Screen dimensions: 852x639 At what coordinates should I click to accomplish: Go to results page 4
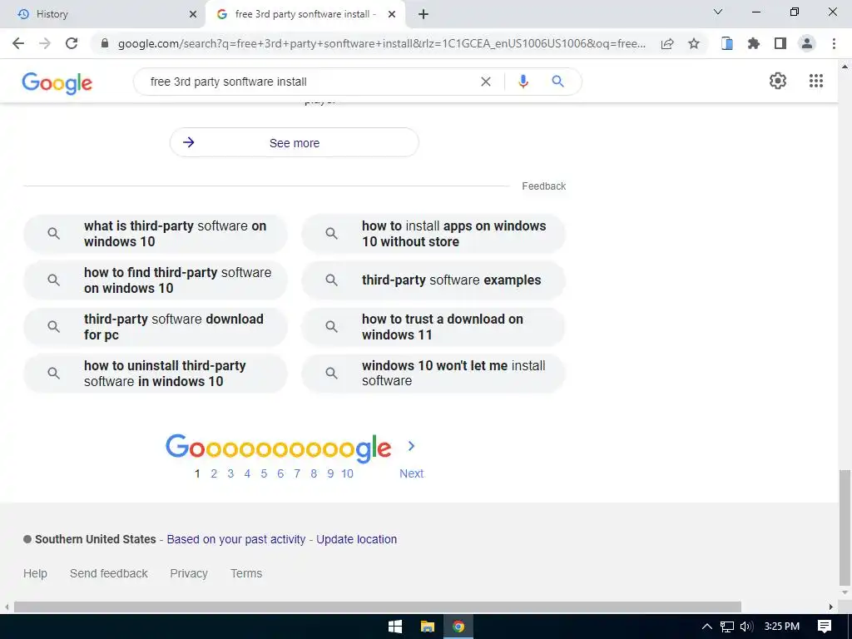click(247, 473)
